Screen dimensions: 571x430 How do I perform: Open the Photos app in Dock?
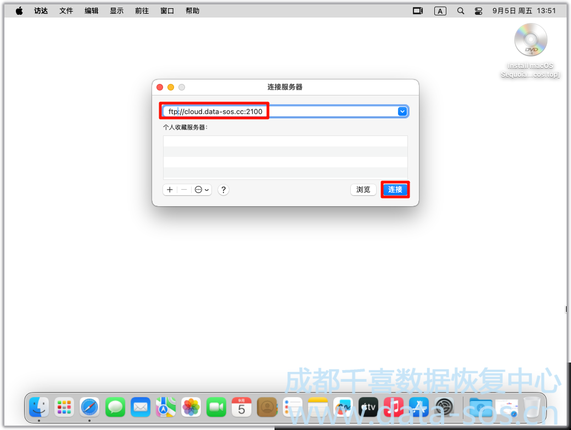(191, 407)
